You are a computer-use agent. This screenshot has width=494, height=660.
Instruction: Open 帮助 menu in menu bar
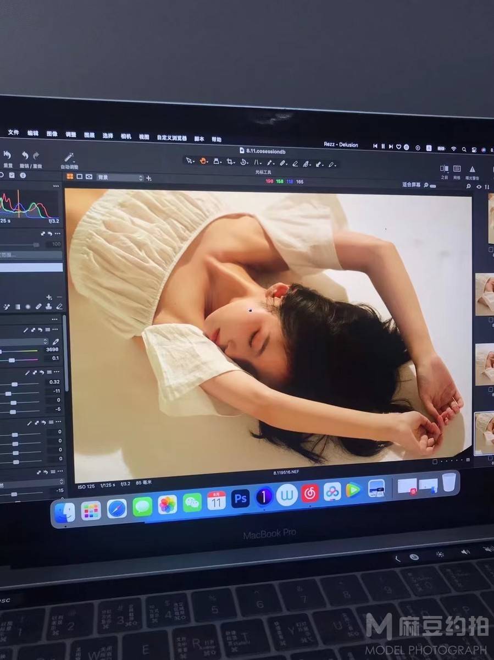[x=217, y=139]
